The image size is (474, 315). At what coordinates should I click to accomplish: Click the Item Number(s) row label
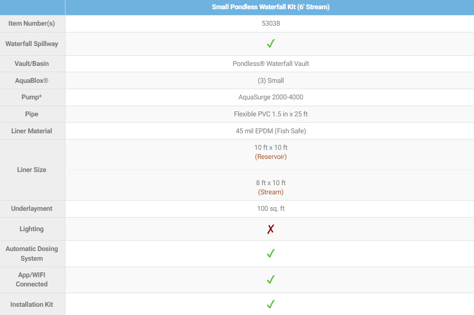pos(32,23)
